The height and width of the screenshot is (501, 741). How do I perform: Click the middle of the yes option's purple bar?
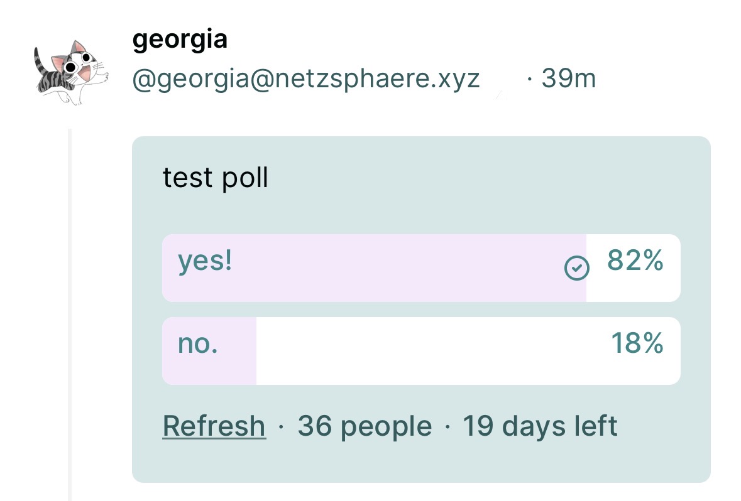coord(374,268)
